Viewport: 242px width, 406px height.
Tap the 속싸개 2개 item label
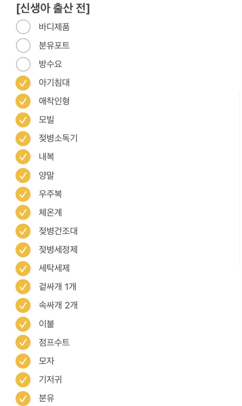click(x=58, y=306)
